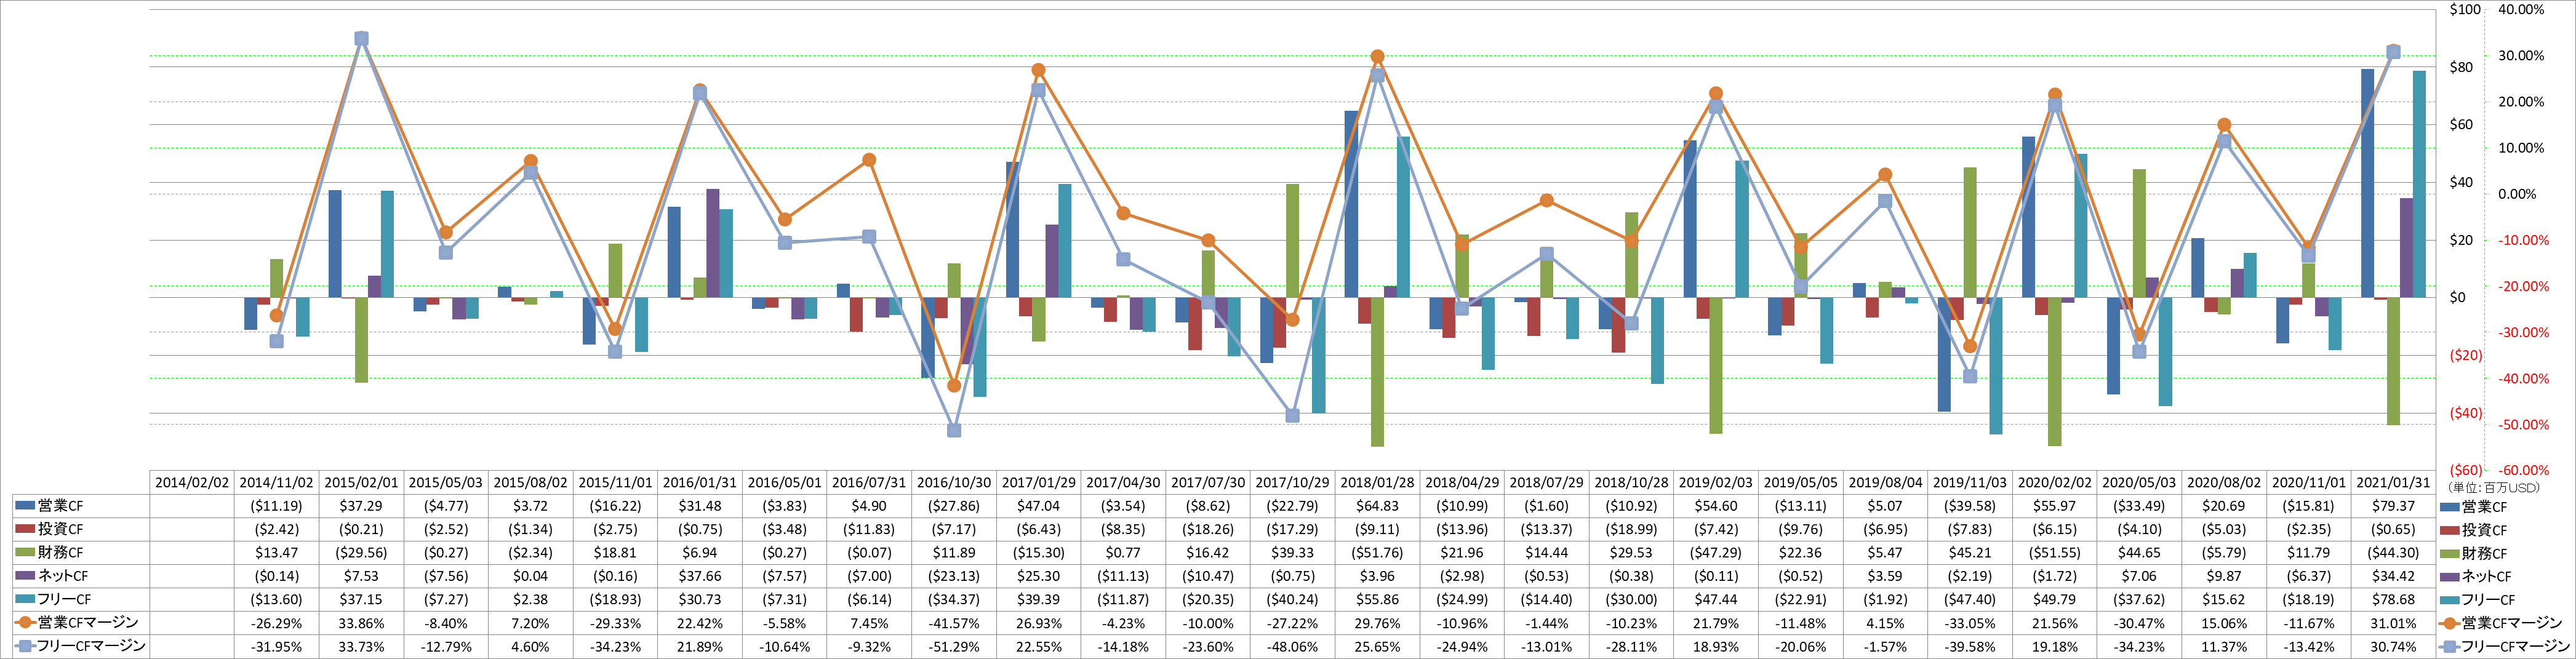Click the tall blue 営業CF bar for 2021/01/31
This screenshot has width=2576, height=659.
coord(2367,183)
